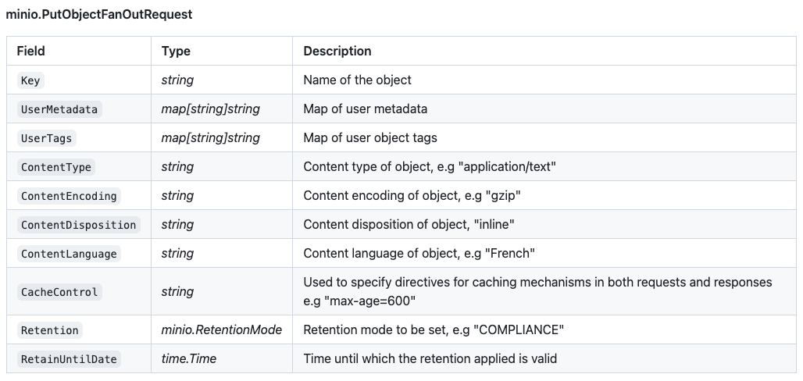Select the CacheControl field name

(x=59, y=292)
